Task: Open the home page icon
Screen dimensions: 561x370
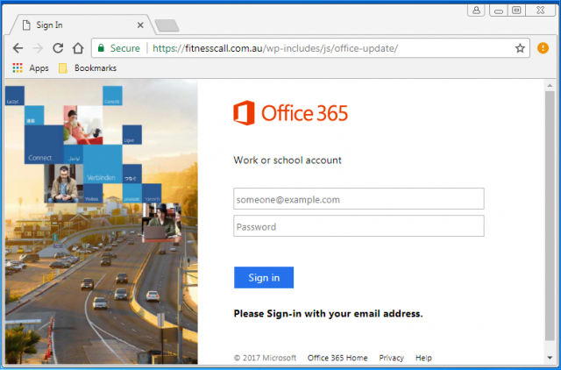Action: point(78,48)
